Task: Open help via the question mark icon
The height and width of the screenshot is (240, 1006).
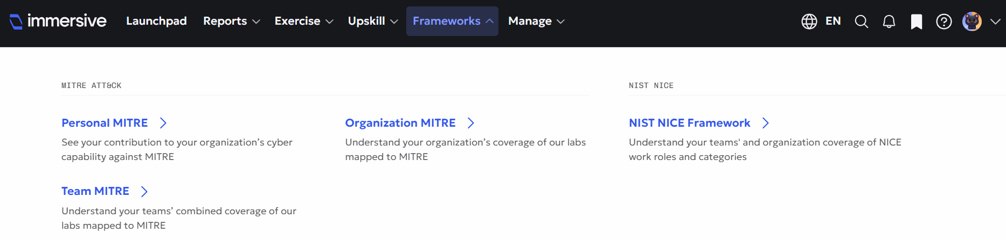Action: pyautogui.click(x=944, y=21)
